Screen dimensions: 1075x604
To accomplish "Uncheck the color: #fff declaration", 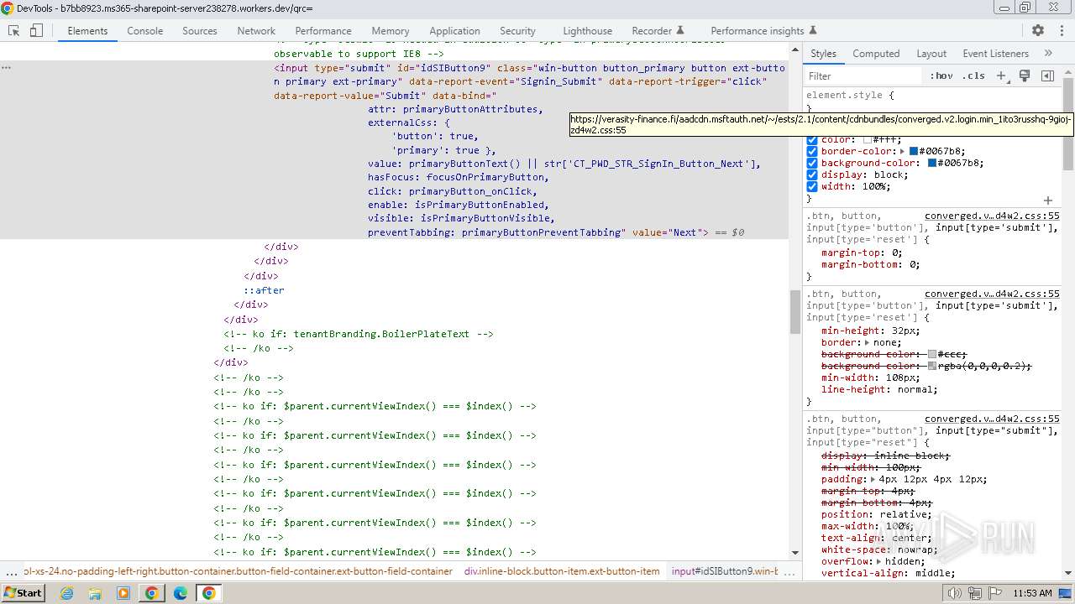I will click(812, 139).
